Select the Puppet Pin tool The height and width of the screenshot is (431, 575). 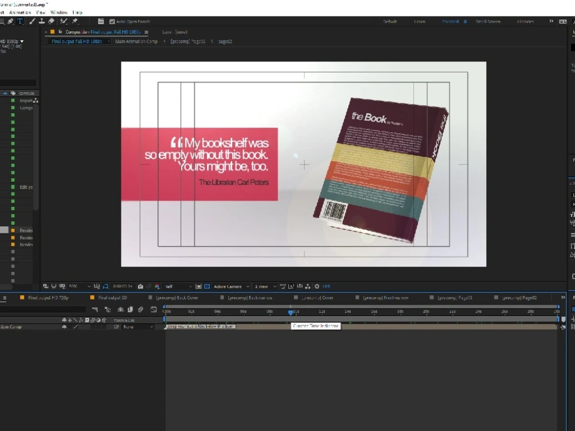click(x=75, y=21)
